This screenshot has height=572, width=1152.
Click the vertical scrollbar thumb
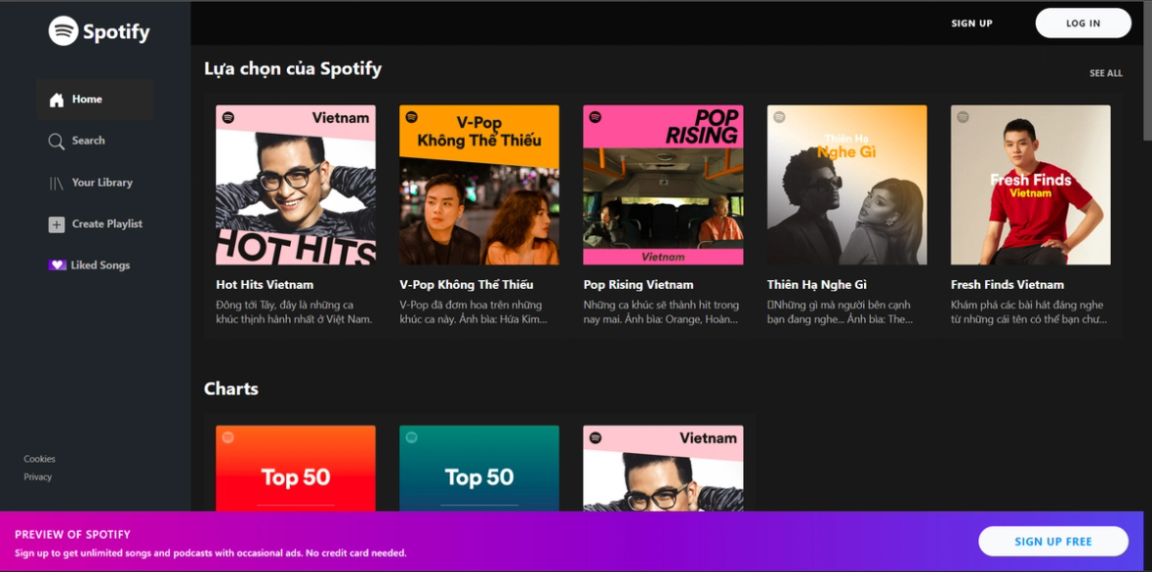point(1147,70)
